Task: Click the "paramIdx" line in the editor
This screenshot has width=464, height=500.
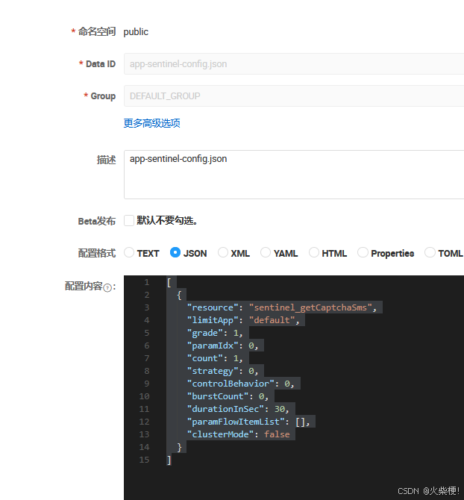Action: [x=222, y=346]
